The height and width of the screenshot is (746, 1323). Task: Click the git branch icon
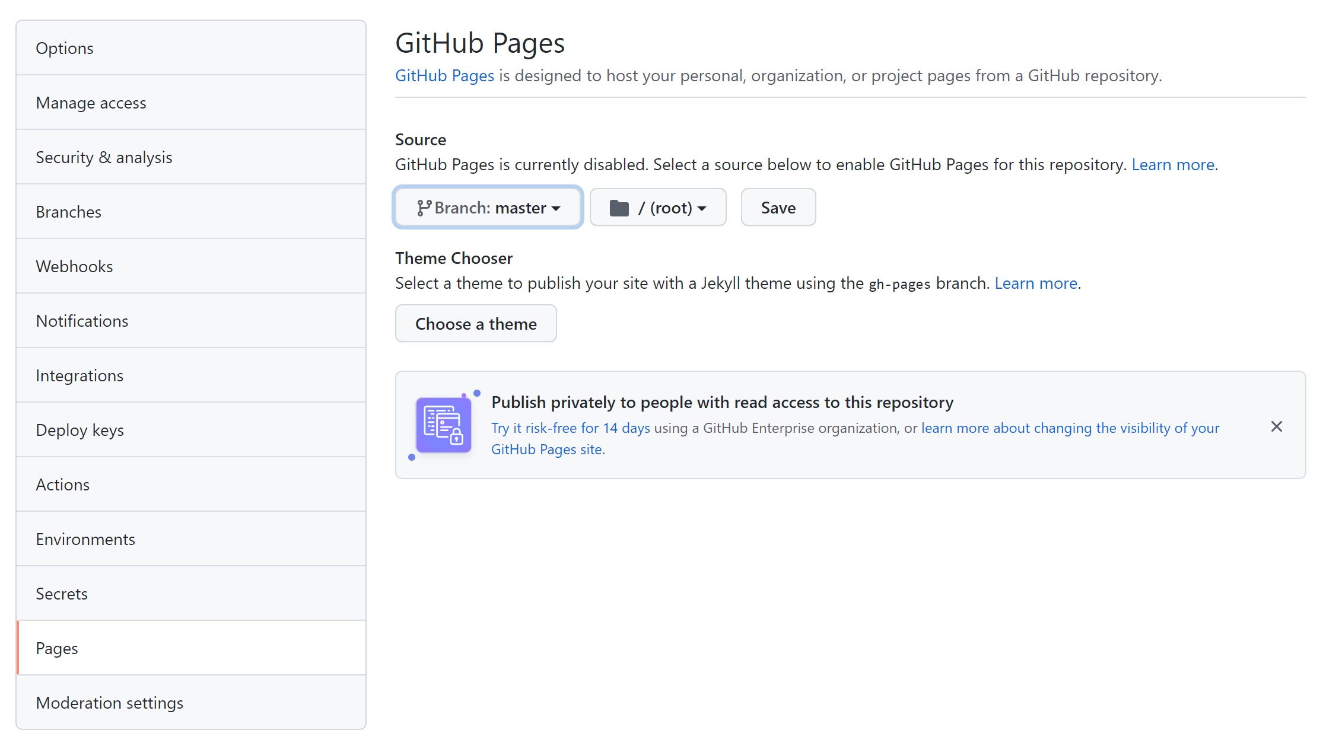coord(424,208)
